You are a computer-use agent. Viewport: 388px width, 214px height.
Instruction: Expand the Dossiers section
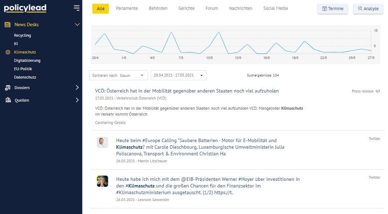pyautogui.click(x=77, y=88)
